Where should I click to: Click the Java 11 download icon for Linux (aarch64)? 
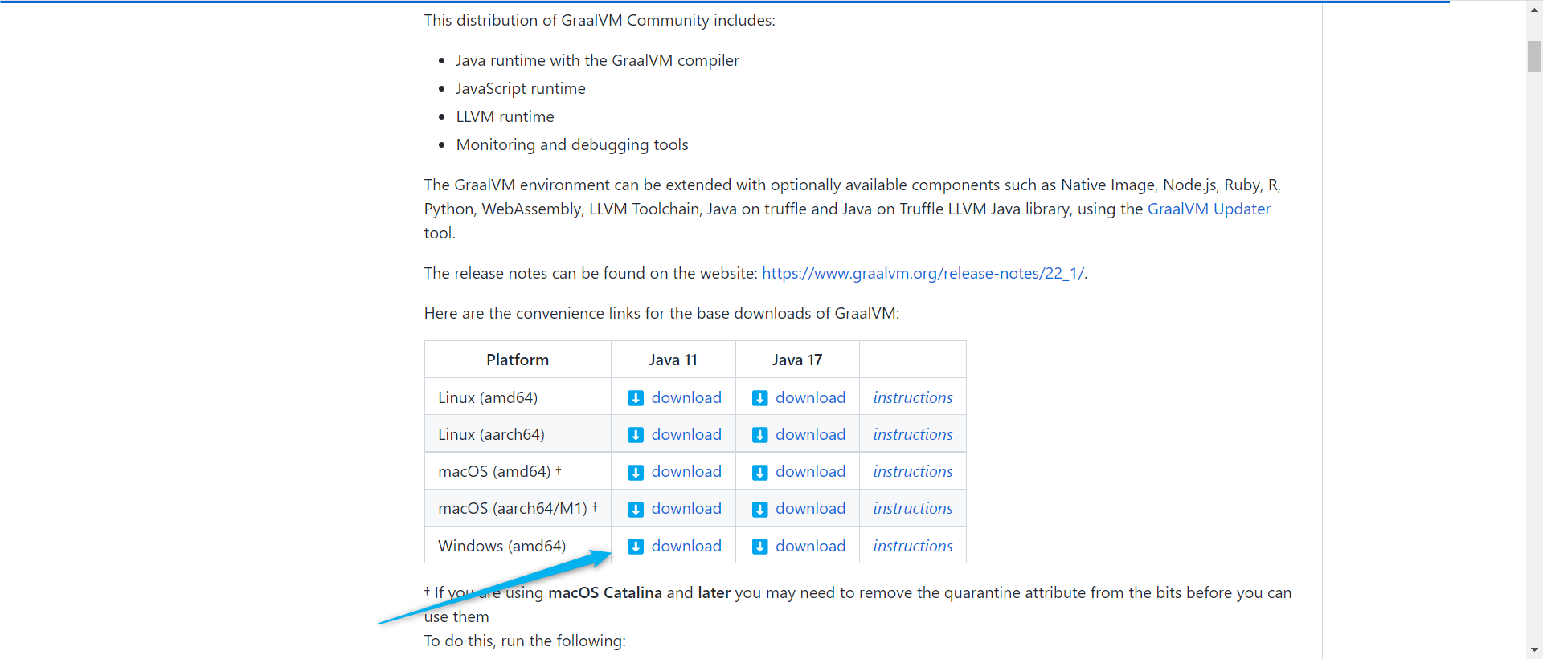point(636,435)
